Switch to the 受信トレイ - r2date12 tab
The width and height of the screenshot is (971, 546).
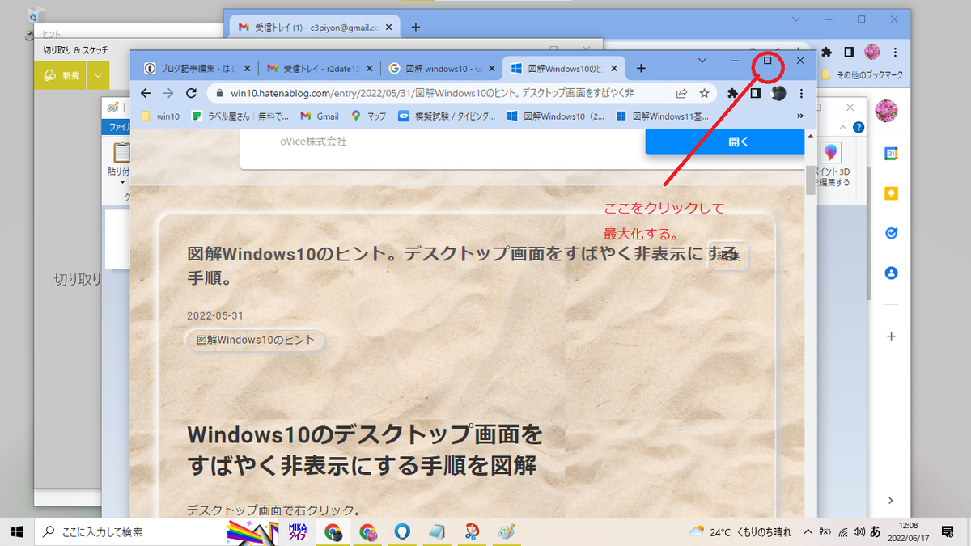(x=320, y=69)
